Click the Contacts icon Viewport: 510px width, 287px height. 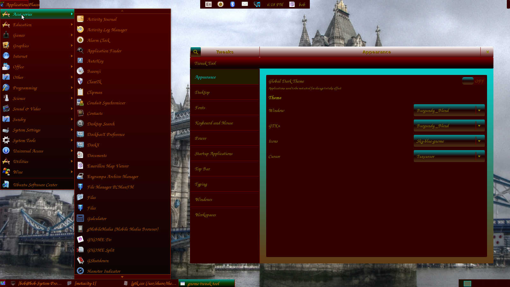point(80,113)
